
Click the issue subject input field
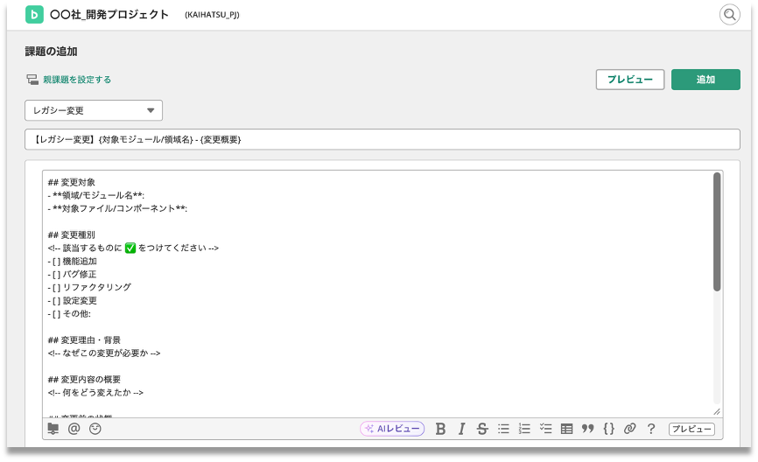pyautogui.click(x=383, y=139)
